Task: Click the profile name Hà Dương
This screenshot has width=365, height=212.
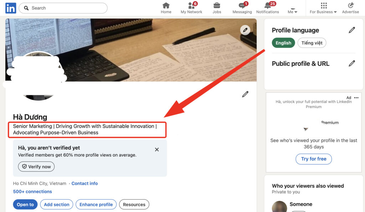Action: coord(30,117)
